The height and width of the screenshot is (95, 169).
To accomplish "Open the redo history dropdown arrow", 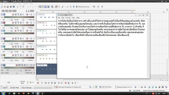I will 36,7.
